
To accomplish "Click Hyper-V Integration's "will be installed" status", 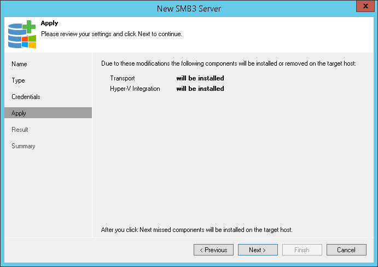I will point(200,89).
